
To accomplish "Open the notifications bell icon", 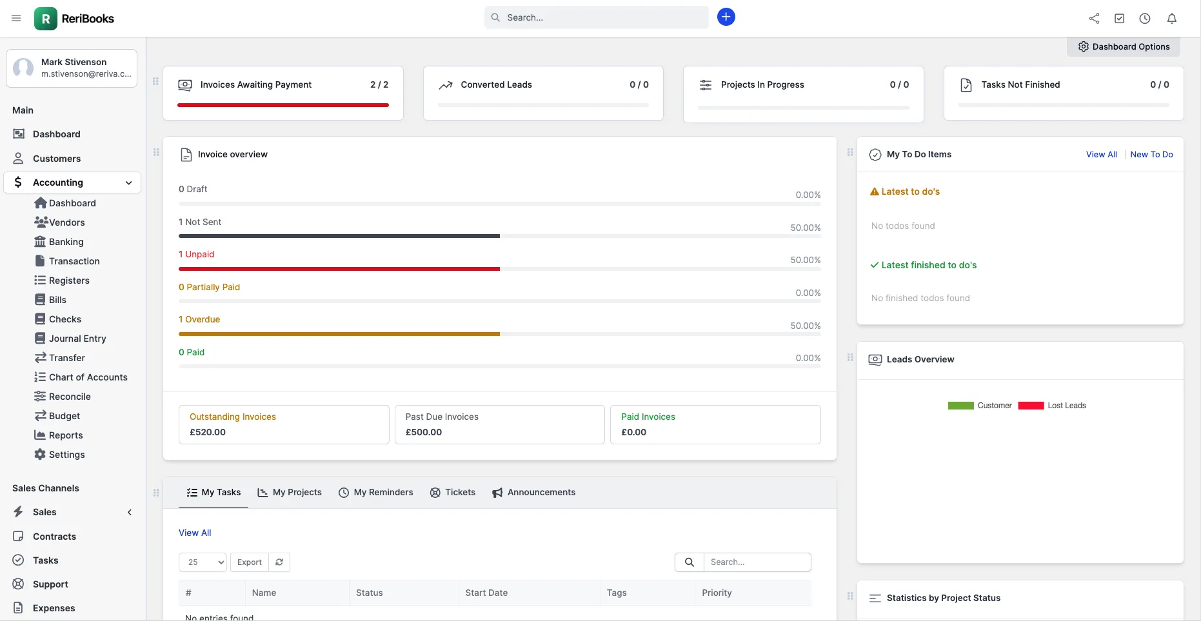I will [1172, 19].
